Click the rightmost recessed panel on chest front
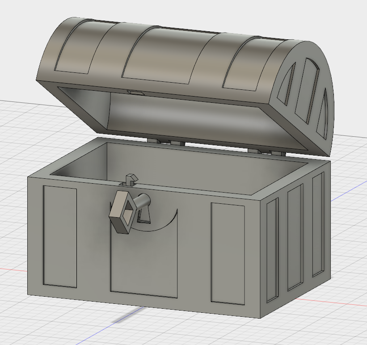The width and height of the screenshot is (367, 345). [228, 254]
